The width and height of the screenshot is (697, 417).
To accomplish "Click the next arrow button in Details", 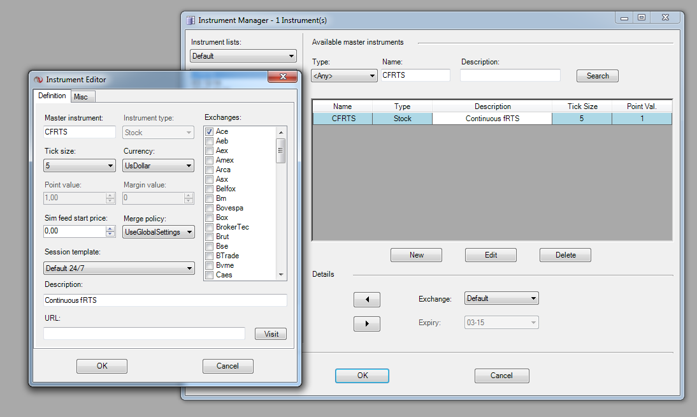I will point(367,323).
